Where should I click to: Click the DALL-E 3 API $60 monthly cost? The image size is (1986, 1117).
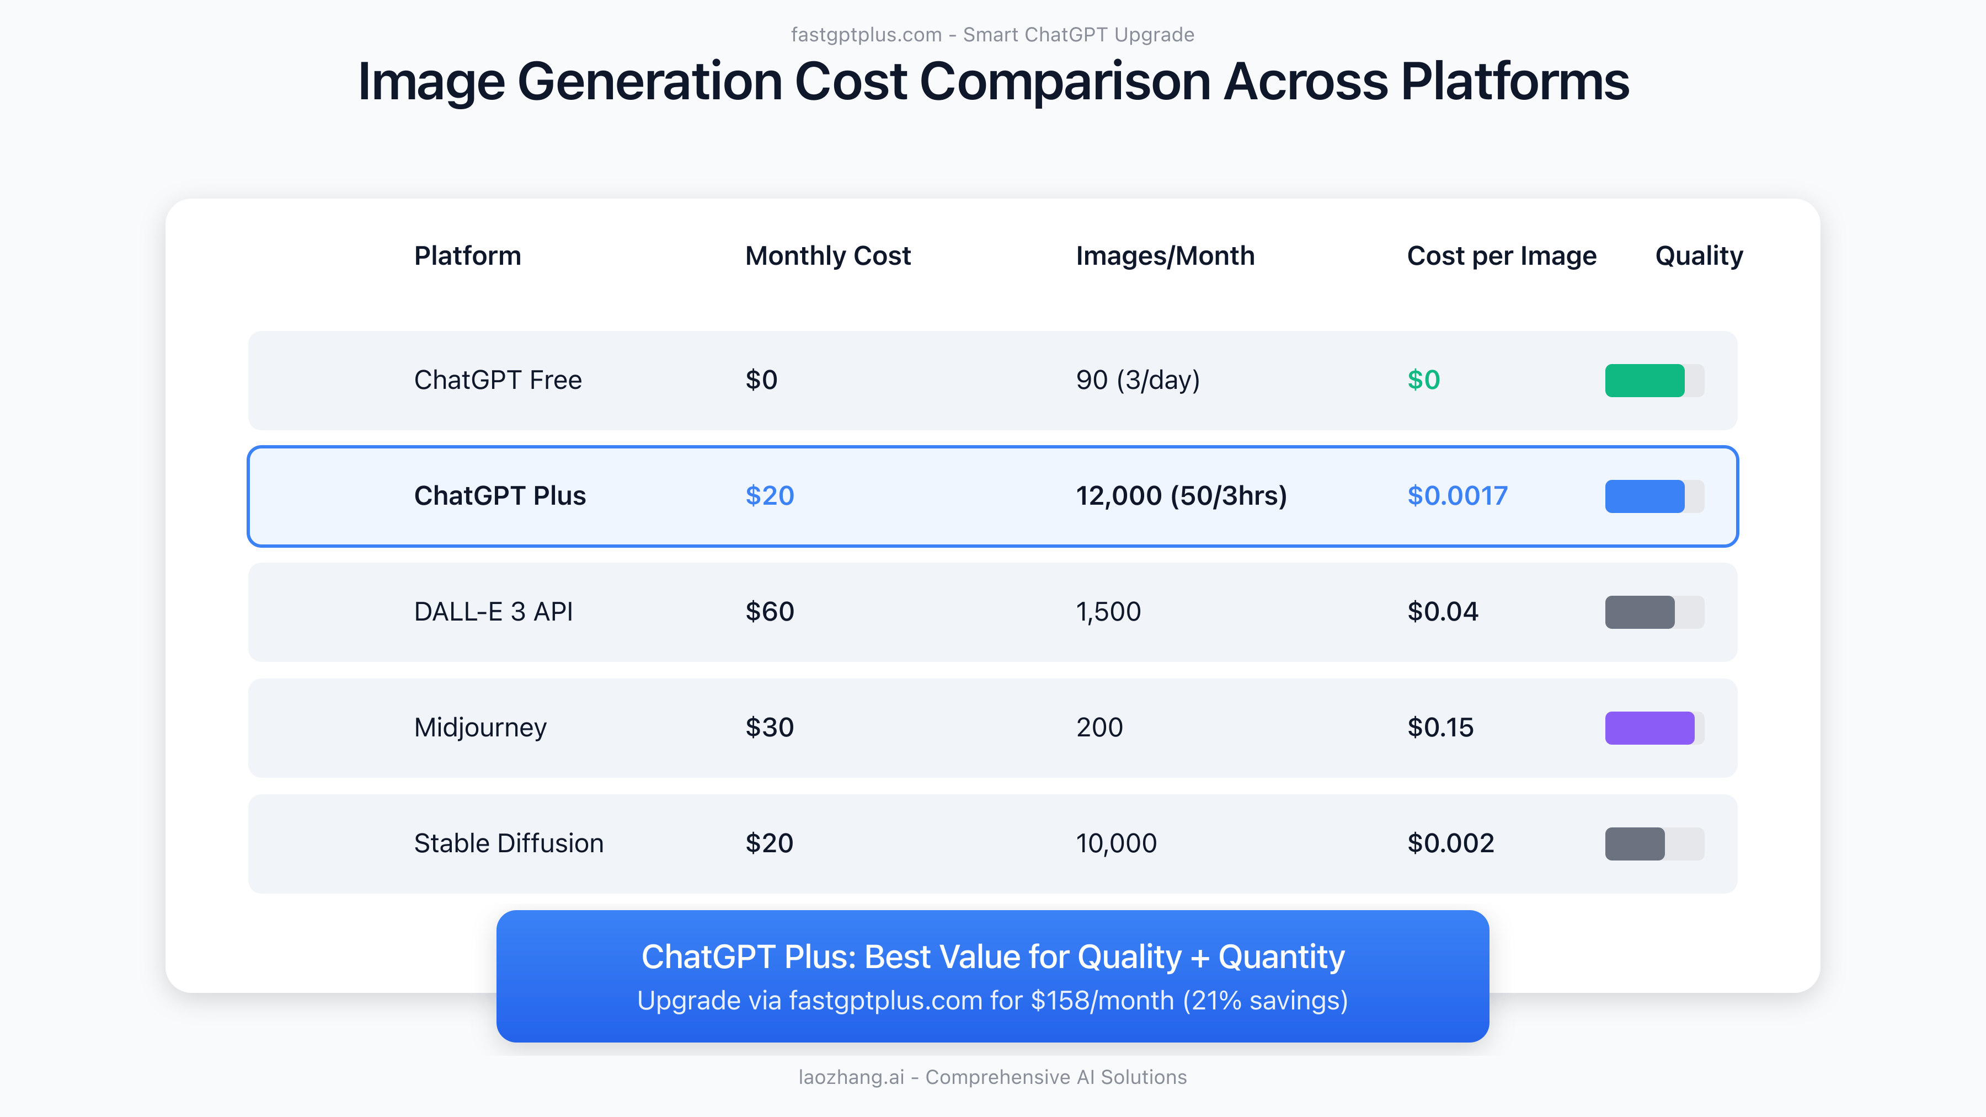coord(770,611)
